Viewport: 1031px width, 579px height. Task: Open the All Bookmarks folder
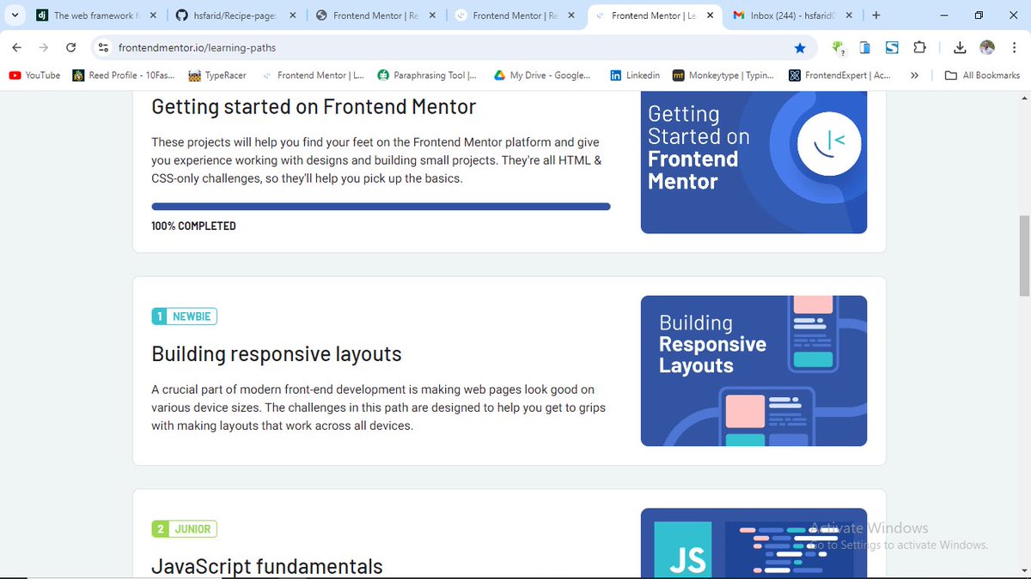point(982,75)
